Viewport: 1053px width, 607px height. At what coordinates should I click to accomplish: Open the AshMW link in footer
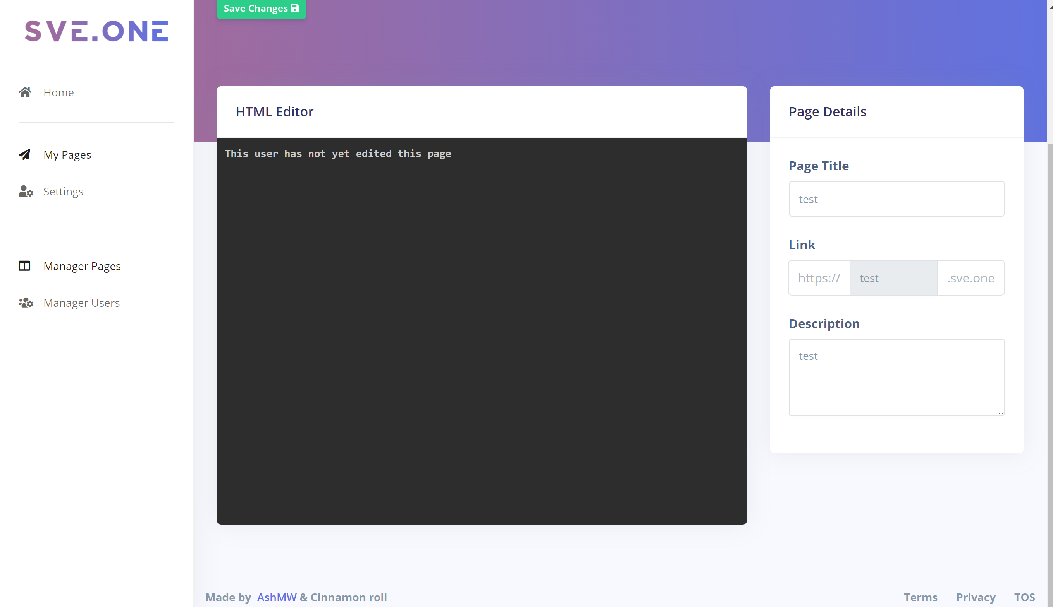[x=277, y=597]
